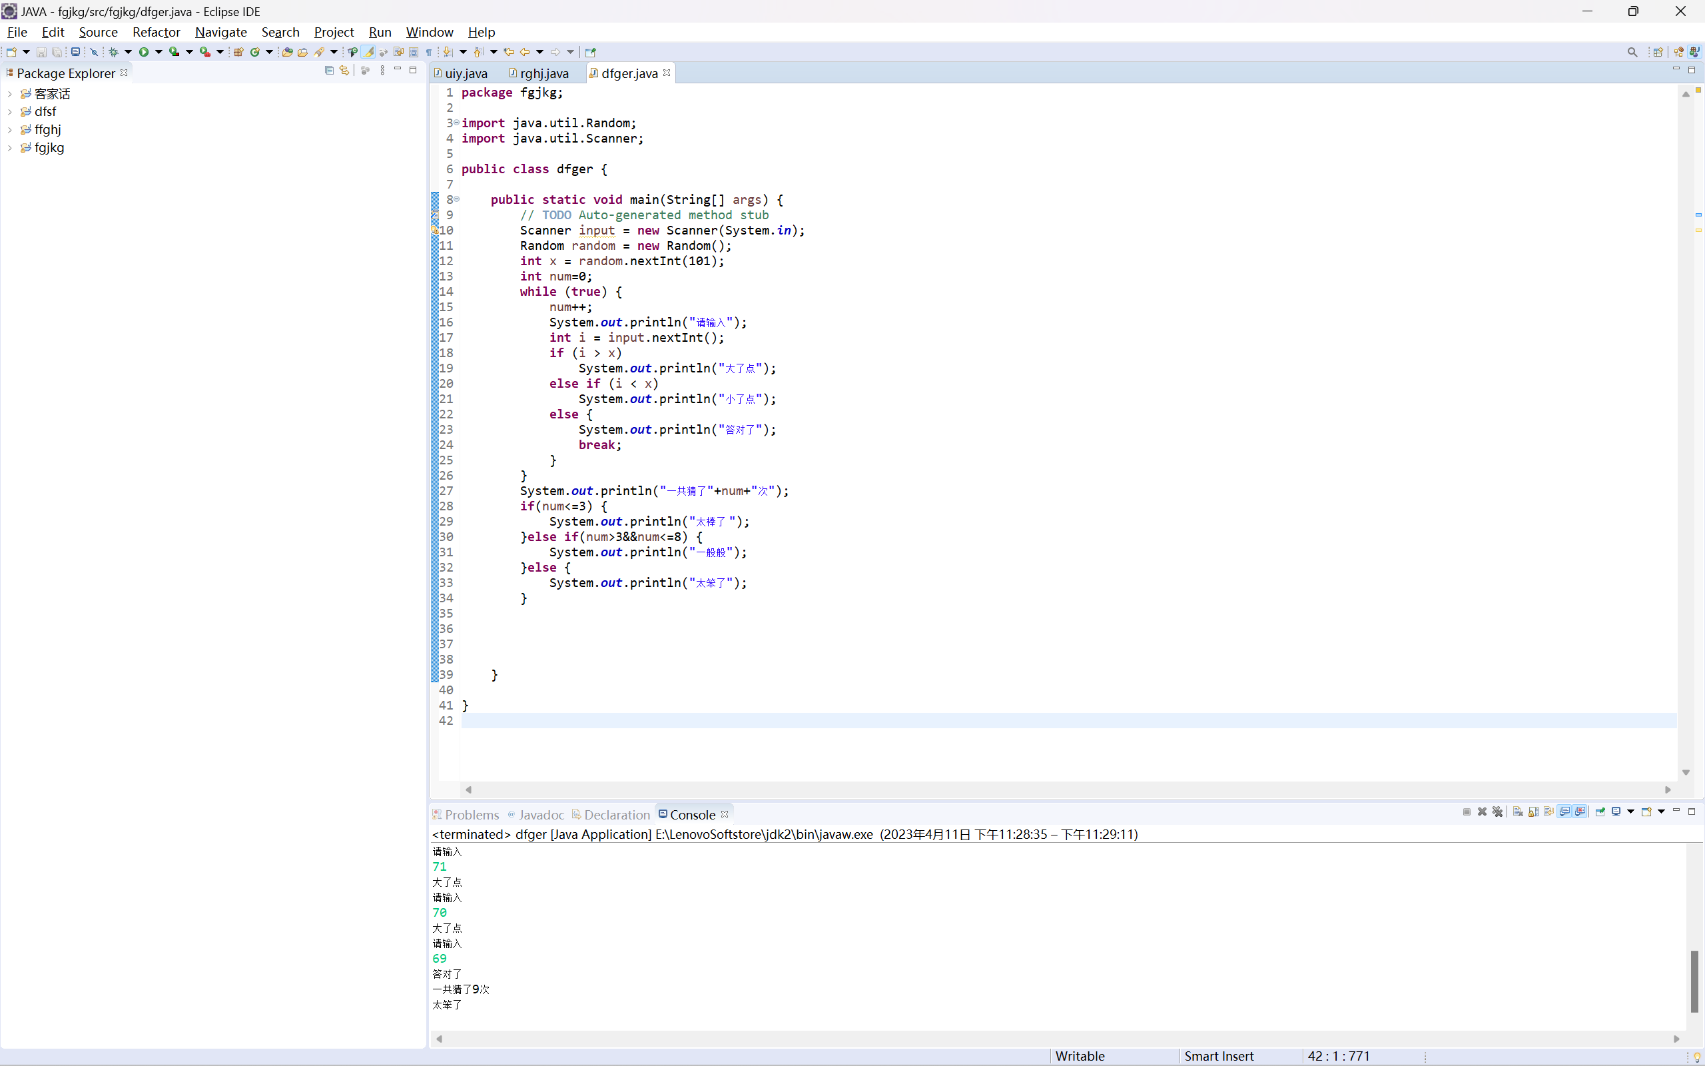This screenshot has height=1066, width=1705.
Task: Expand the fgjkg project tree node
Action: coord(10,148)
